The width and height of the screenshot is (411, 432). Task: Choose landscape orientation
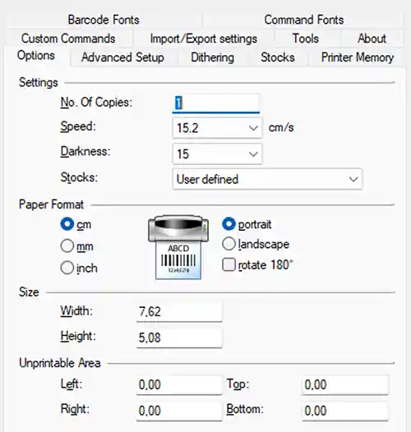tap(229, 244)
